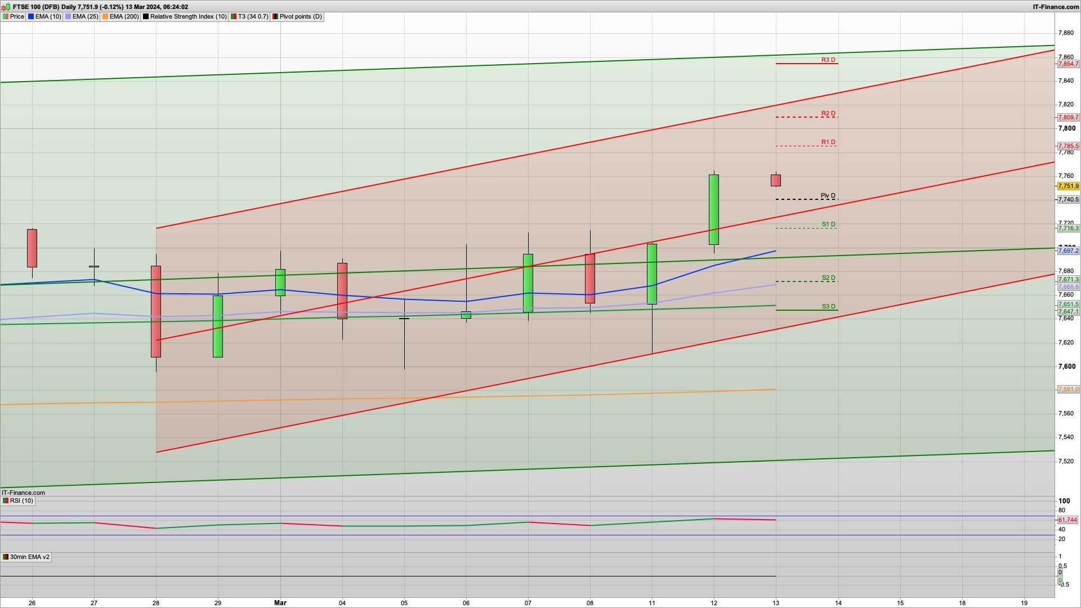Click the S2 D pivot label

pos(828,278)
